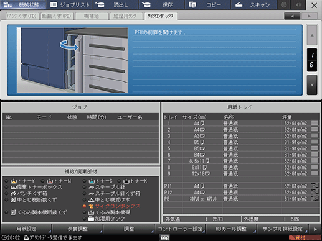322x241 pixels.
Task: Click the トナーY yellow toner icon
Action: pos(14,181)
